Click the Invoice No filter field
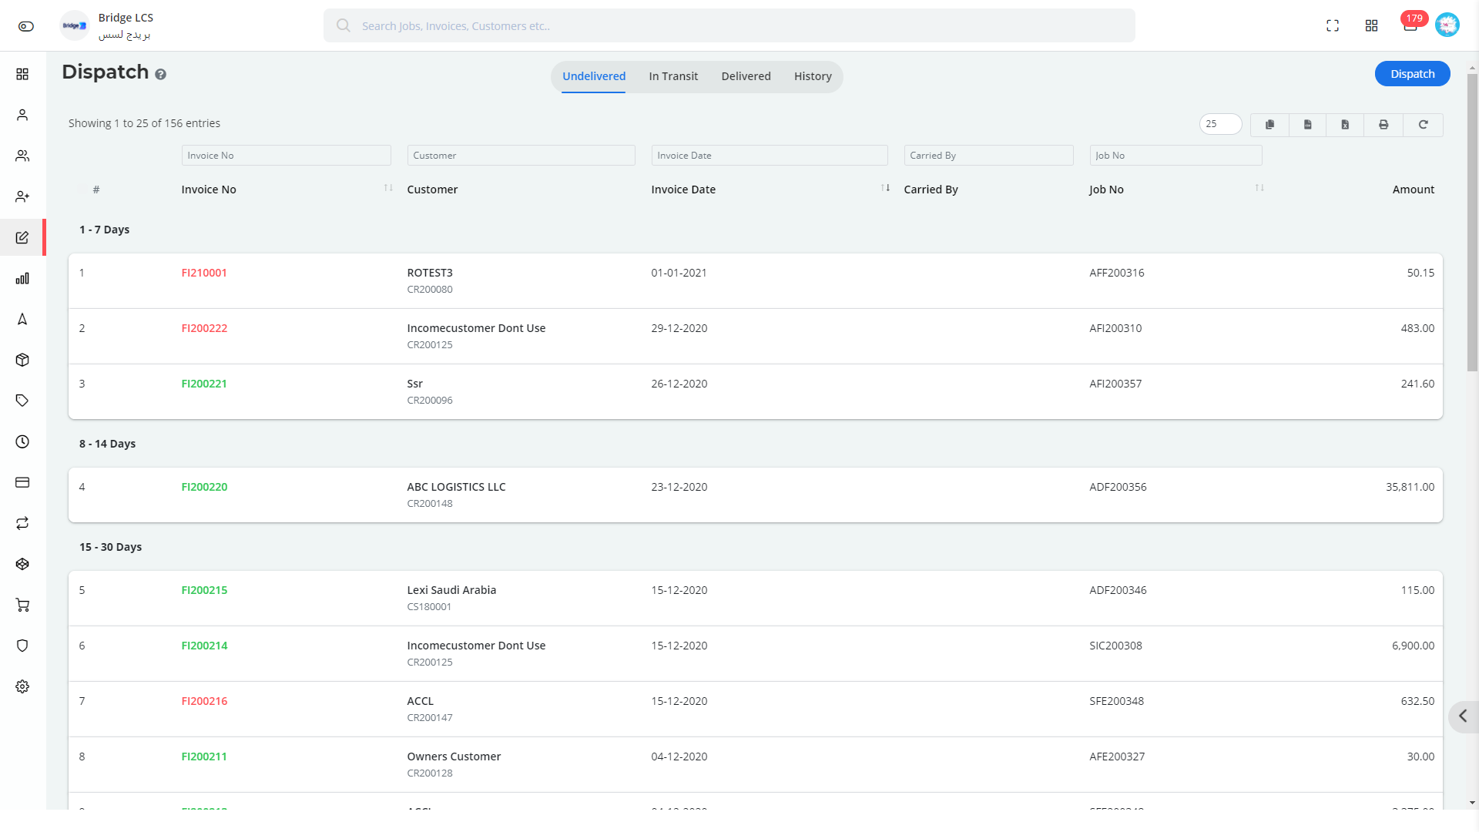Viewport: 1479px width, 832px height. [286, 156]
